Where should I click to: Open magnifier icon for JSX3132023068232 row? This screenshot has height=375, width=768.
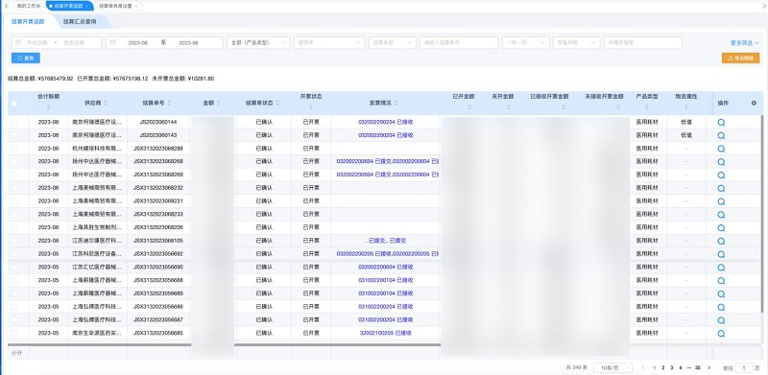tap(721, 189)
